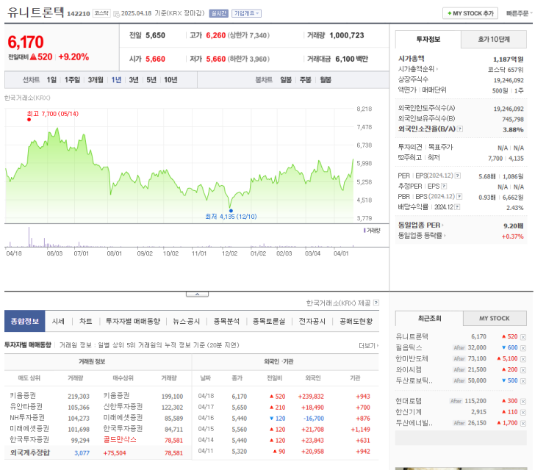Open 뉴스·공시 tab
This screenshot has height=470, width=546.
(x=187, y=321)
